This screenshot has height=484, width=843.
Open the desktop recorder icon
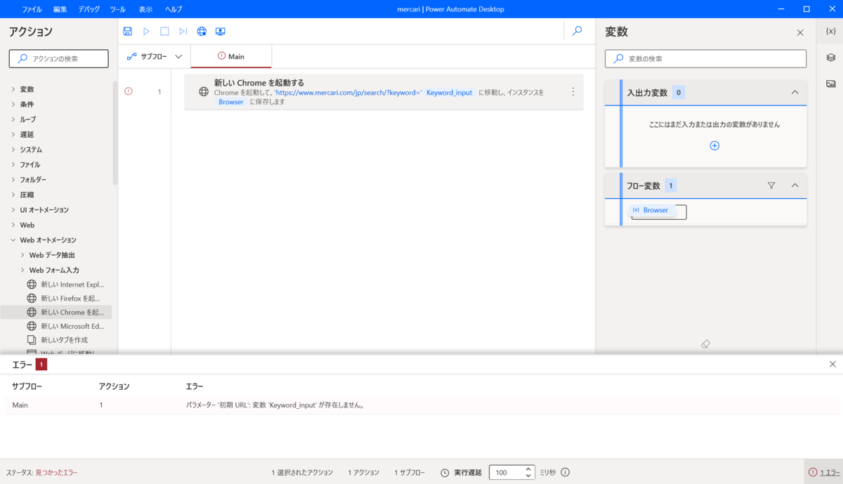coord(220,31)
